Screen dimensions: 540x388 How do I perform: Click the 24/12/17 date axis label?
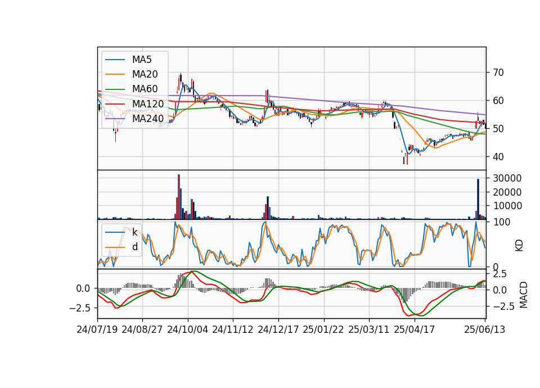coord(278,330)
